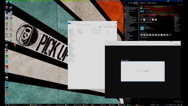
Task: Click the taskbar clock
Action: click(179, 105)
